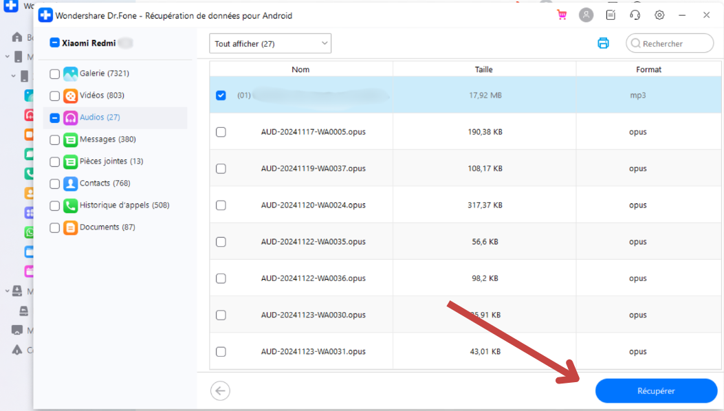
Task: Click the headset support icon
Action: tap(635, 15)
